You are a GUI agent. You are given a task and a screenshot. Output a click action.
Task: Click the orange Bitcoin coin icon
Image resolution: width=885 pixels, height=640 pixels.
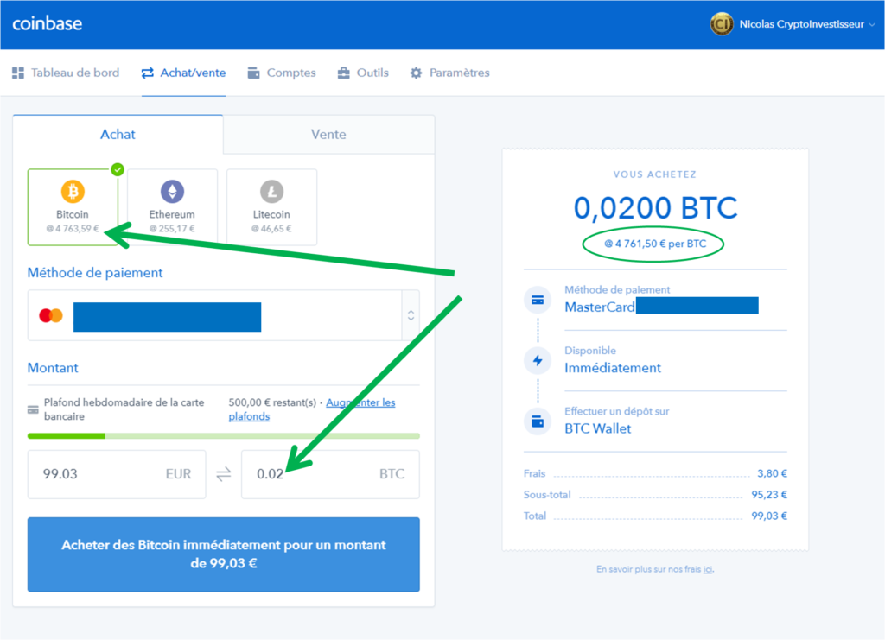pyautogui.click(x=73, y=191)
